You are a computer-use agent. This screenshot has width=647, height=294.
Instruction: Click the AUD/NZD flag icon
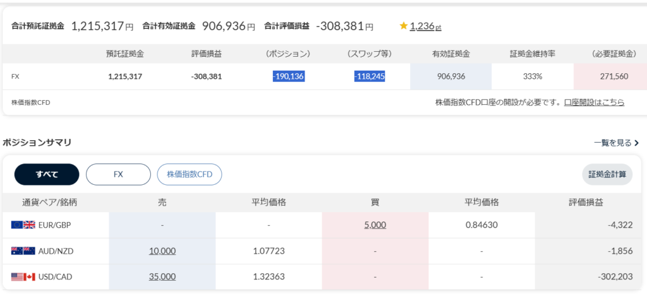[23, 250]
